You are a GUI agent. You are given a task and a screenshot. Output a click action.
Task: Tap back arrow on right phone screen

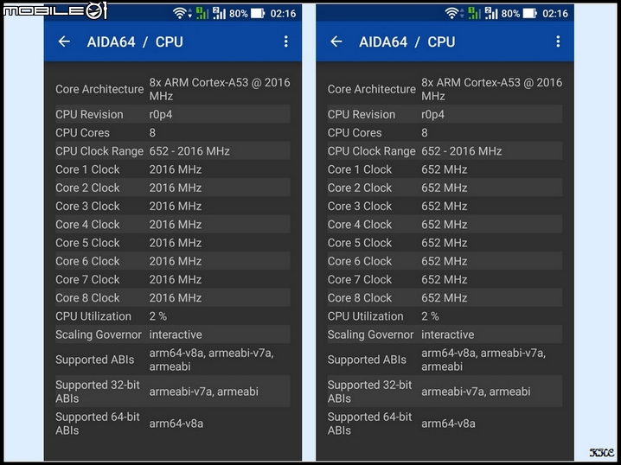pyautogui.click(x=336, y=41)
